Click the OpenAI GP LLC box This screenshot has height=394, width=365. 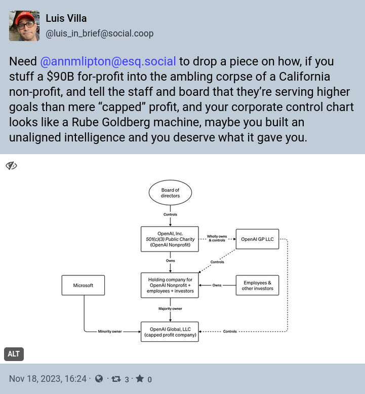[257, 239]
